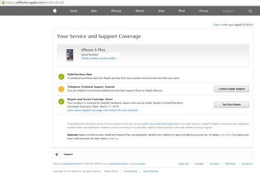
Task: Open the iPad navigation item
Action: pyautogui.click(x=161, y=11)
